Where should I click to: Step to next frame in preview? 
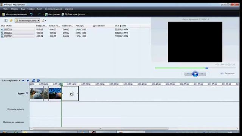pos(202,74)
